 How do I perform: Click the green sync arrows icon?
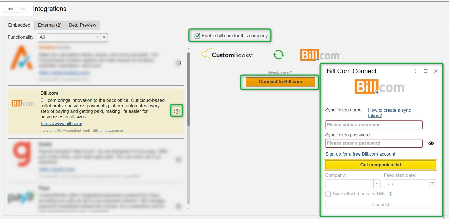[x=278, y=55]
